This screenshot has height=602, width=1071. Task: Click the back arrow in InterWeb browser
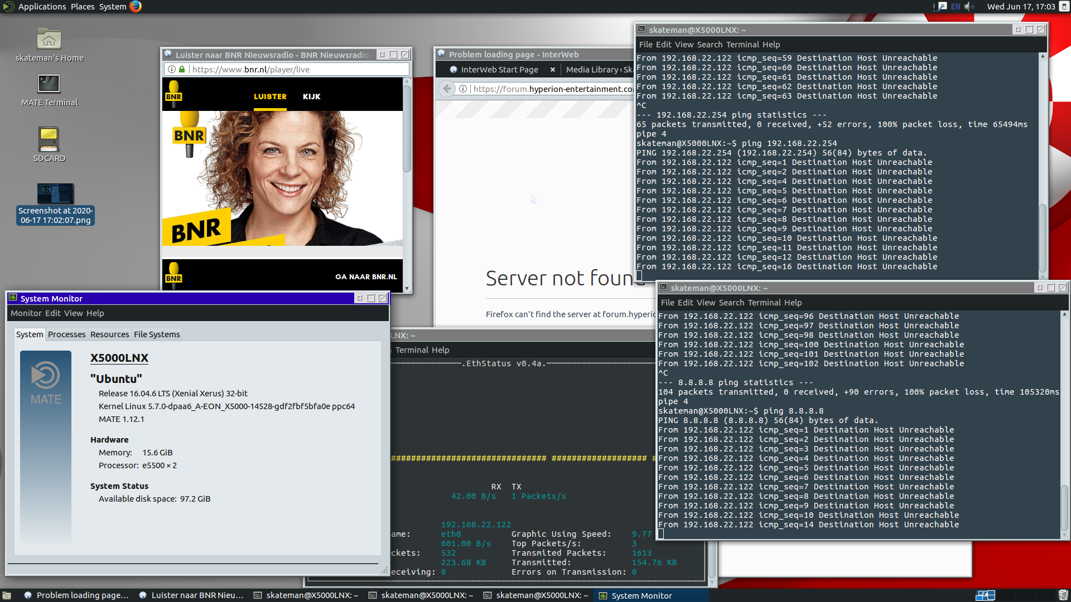tap(446, 89)
